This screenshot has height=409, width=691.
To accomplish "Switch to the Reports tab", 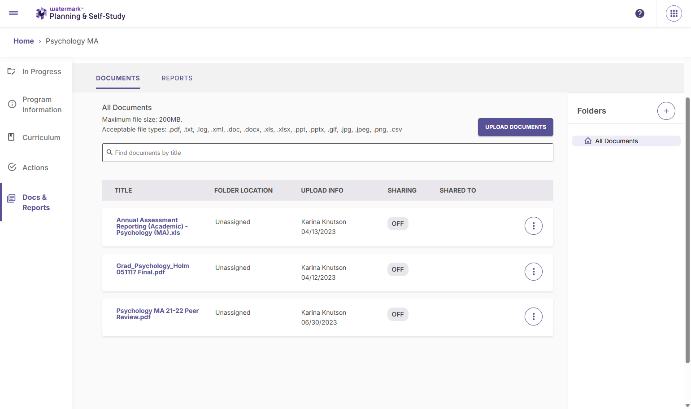I will [177, 78].
